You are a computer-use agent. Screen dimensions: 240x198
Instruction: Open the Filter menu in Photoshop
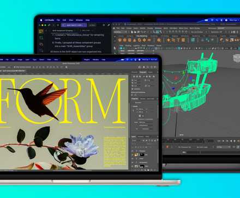49,60
